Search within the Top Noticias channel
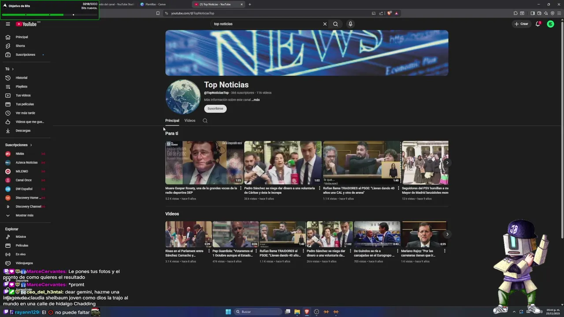This screenshot has width=564, height=317. [x=205, y=121]
